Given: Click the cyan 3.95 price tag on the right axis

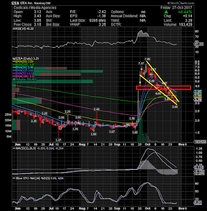Looking at the screenshot, I should tap(198, 92).
